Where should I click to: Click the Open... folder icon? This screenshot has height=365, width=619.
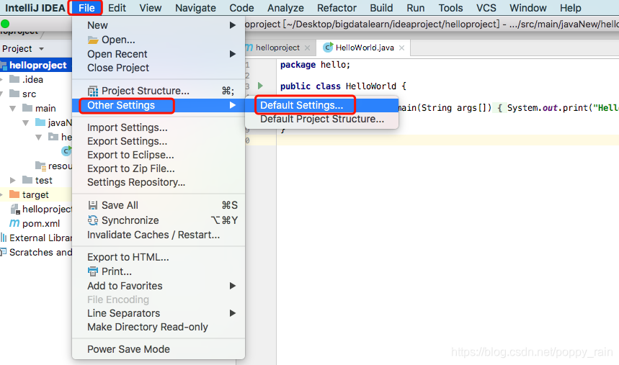[x=93, y=40]
